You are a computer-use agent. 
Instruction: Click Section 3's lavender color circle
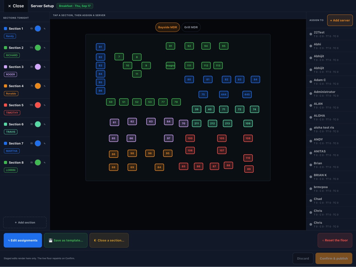pyautogui.click(x=38, y=67)
